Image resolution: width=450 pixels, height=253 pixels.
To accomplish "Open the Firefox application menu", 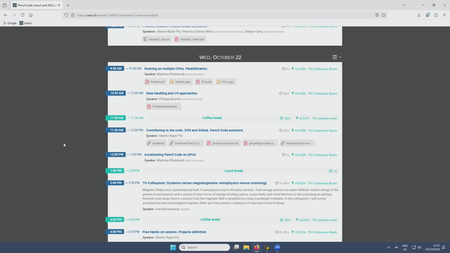I will coord(444,15).
